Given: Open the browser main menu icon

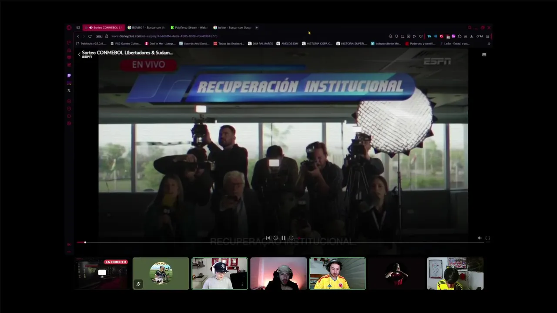Looking at the screenshot, I should coord(488,36).
